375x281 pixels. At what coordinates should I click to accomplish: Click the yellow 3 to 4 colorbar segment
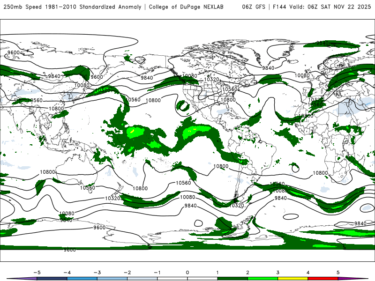293,279
